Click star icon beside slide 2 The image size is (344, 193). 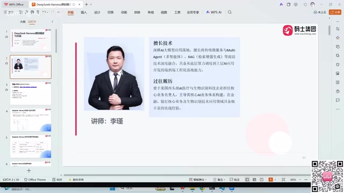pos(6,63)
